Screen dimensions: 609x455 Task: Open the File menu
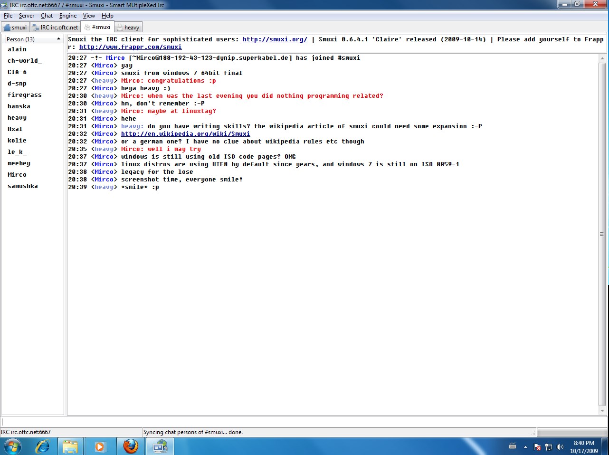[8, 16]
